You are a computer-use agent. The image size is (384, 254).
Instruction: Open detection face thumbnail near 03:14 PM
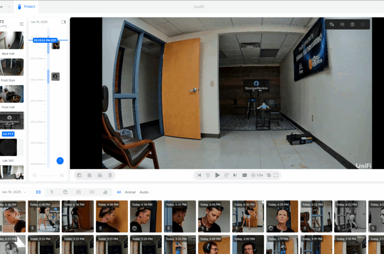coord(56,77)
